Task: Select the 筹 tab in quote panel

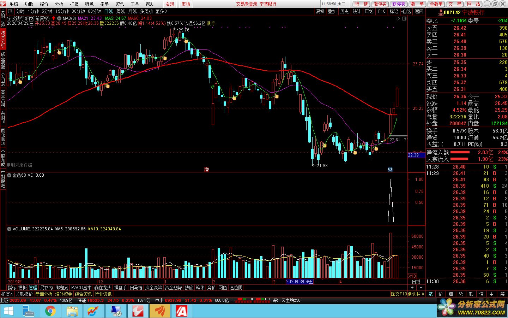Action: 502,294
